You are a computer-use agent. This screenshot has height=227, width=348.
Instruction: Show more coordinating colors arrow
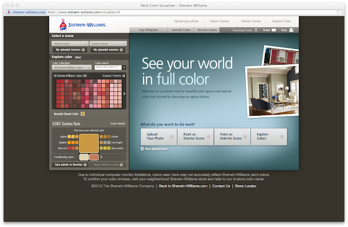point(101,157)
